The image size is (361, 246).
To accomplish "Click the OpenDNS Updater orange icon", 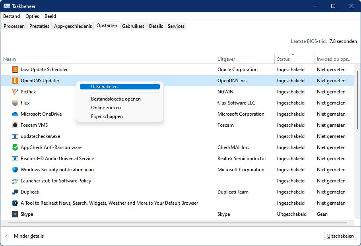I will 15,81.
